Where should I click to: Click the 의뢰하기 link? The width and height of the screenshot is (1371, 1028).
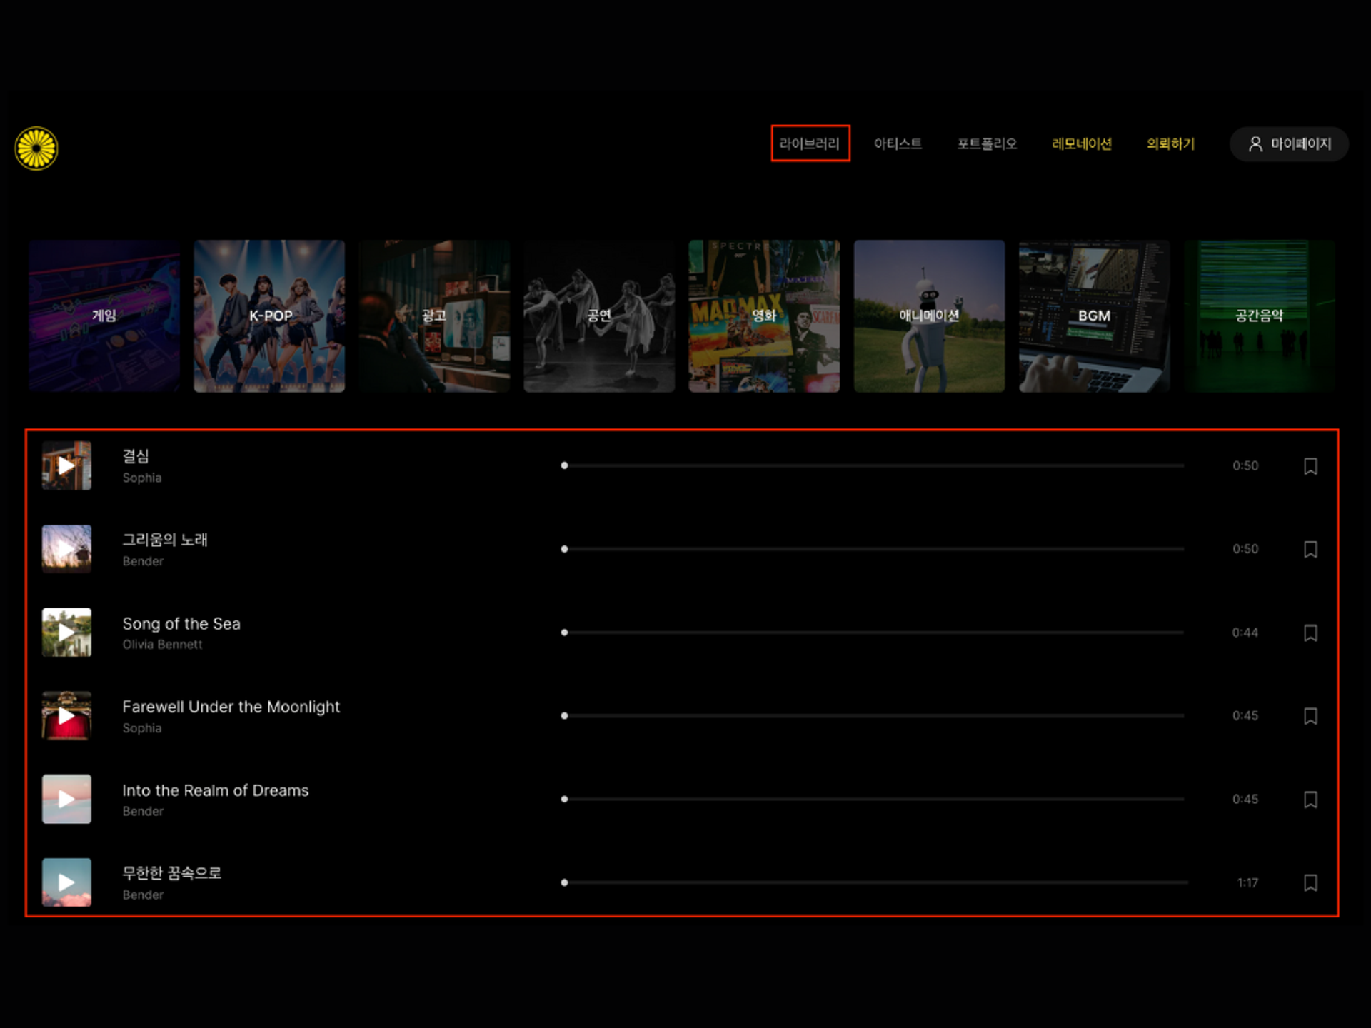tap(1170, 143)
